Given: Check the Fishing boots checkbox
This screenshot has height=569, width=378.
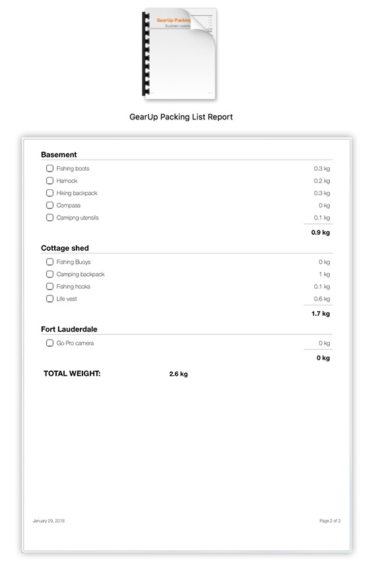Looking at the screenshot, I should click(49, 168).
